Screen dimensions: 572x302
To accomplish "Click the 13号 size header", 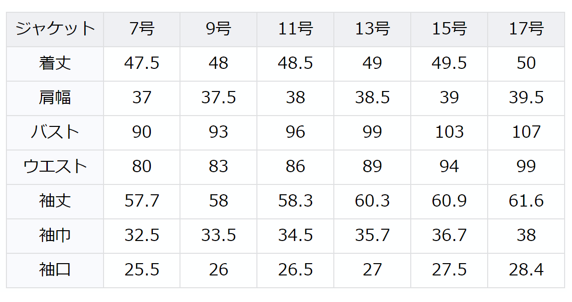I will point(372,29).
